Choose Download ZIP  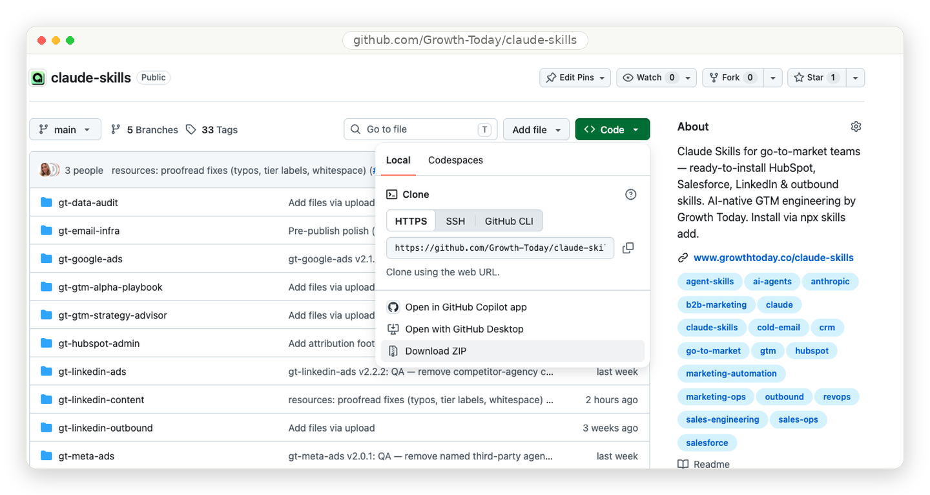(x=513, y=351)
